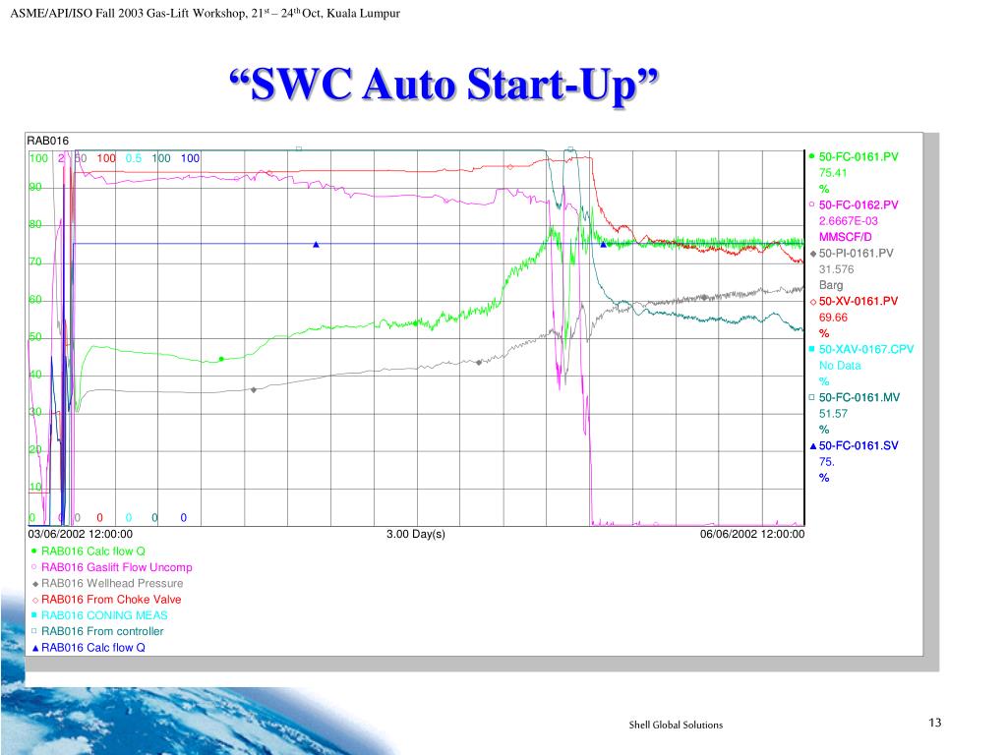Select the 50-FC-0161.MV legend entry
This screenshot has width=1007, height=755.
point(855,397)
